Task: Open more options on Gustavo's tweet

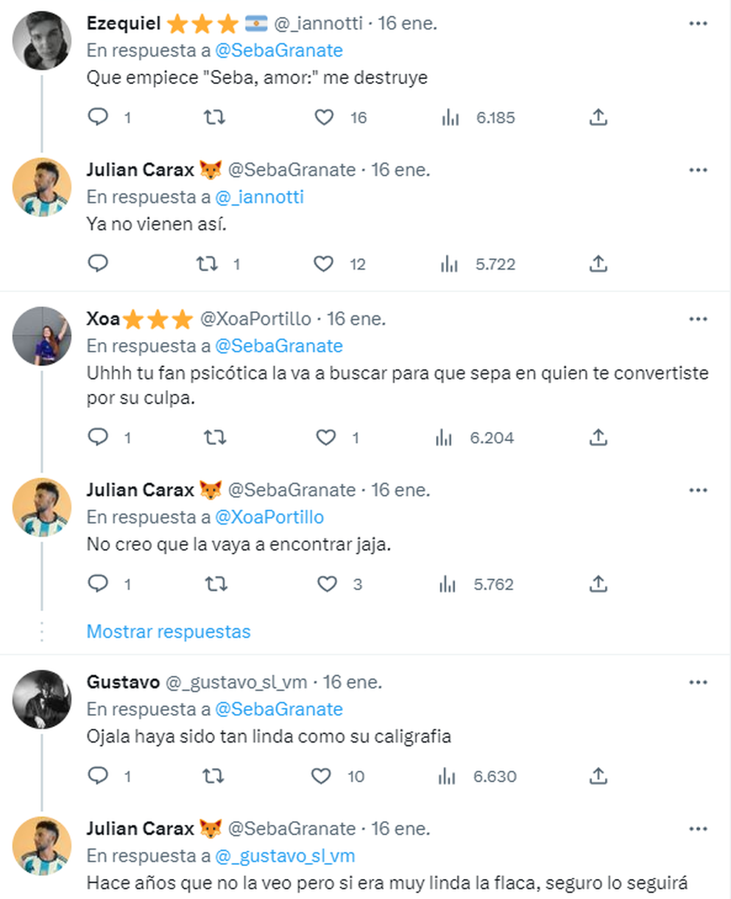Action: [x=698, y=682]
